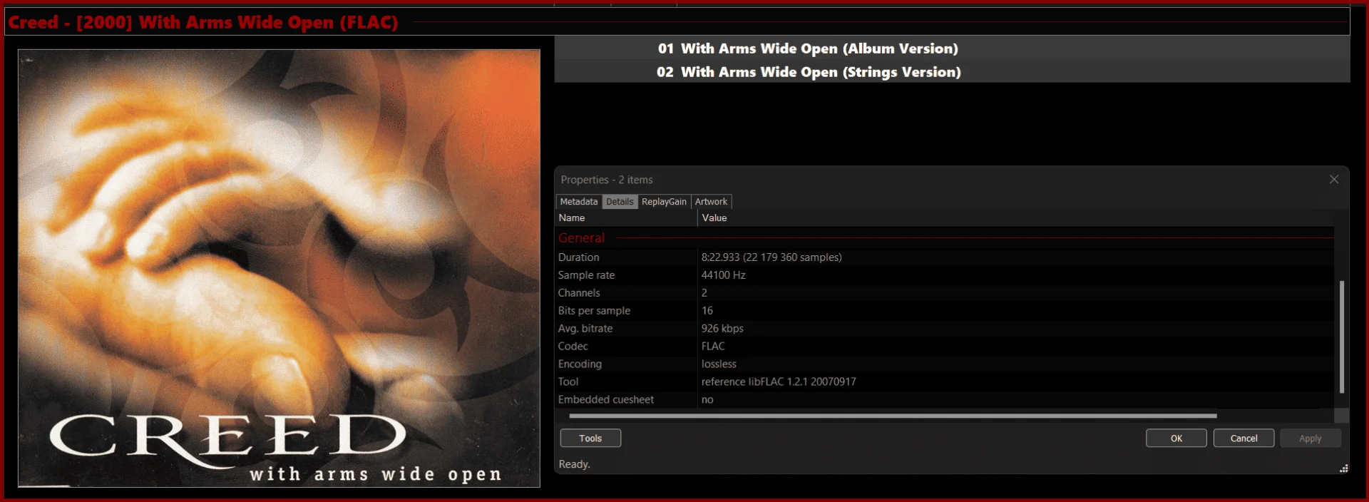This screenshot has width=1369, height=502.
Task: Click the FLAC codec value
Action: (x=713, y=347)
